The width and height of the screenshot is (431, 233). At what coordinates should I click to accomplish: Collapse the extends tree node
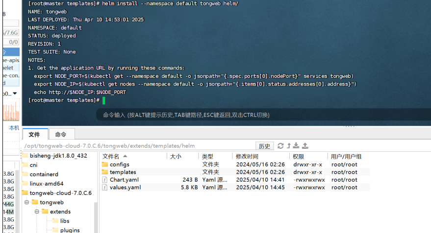(x=37, y=211)
